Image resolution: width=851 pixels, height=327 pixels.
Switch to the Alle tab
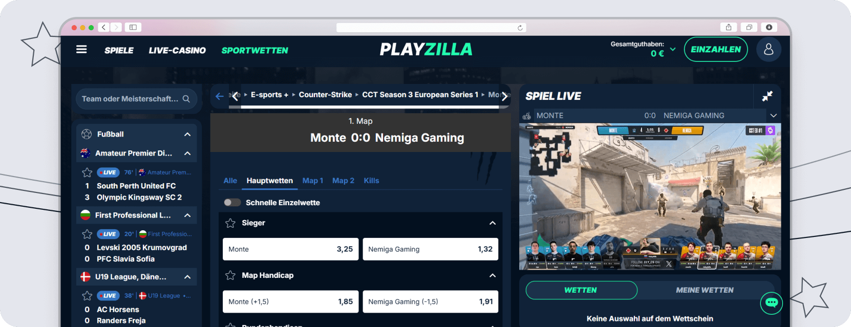coord(230,181)
